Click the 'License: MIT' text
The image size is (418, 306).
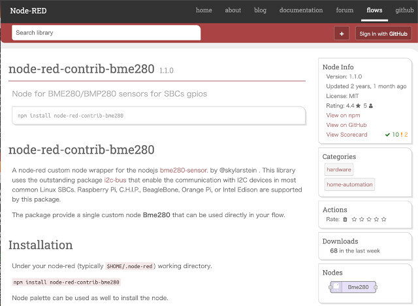pyautogui.click(x=342, y=96)
